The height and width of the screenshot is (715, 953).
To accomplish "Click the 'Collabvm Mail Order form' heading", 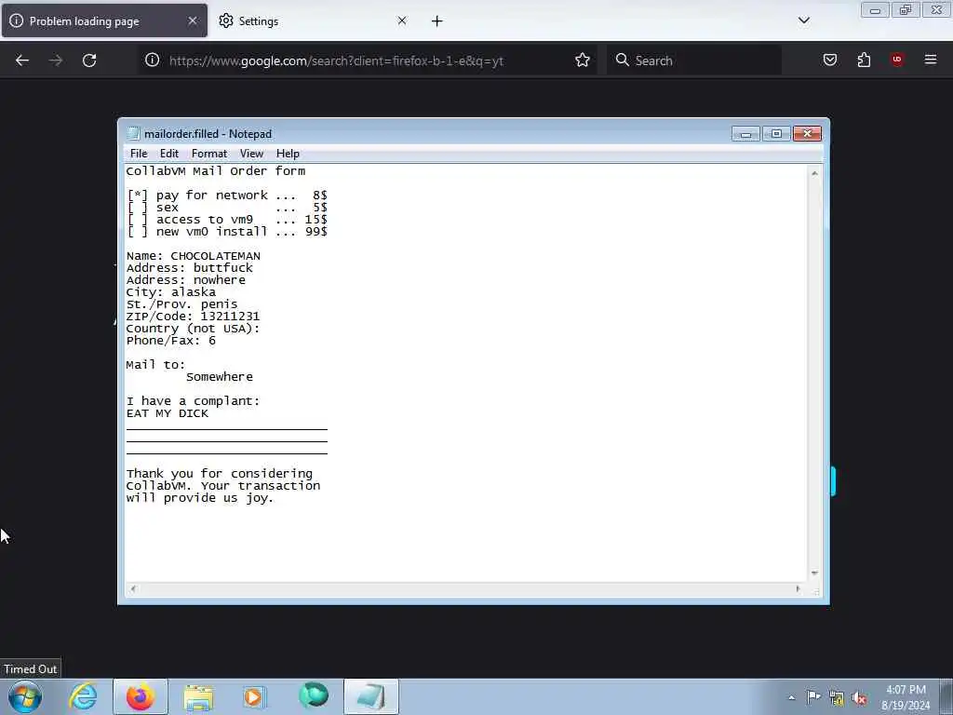I will point(216,171).
